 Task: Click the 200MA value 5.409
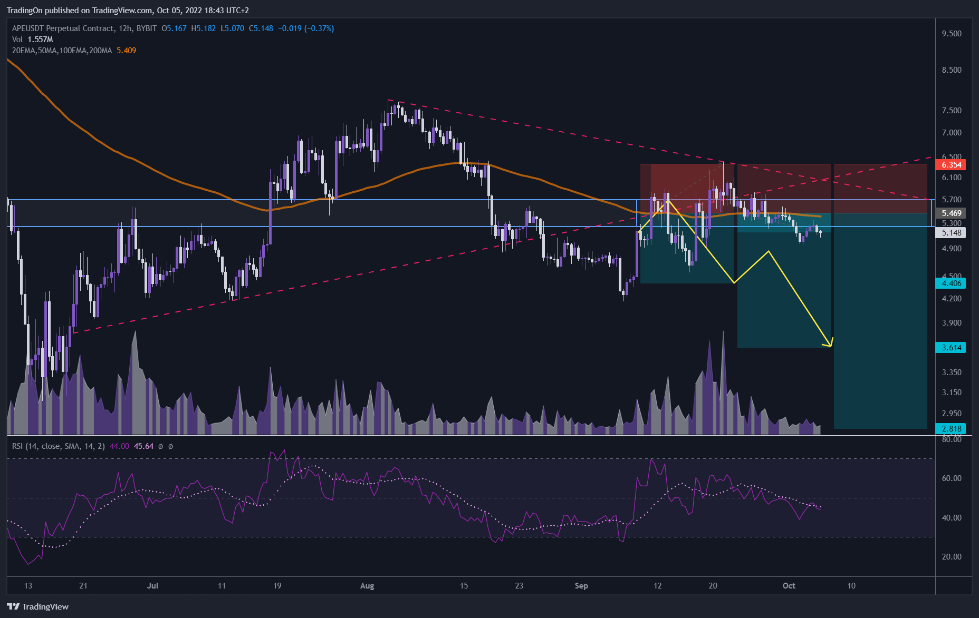coord(126,51)
